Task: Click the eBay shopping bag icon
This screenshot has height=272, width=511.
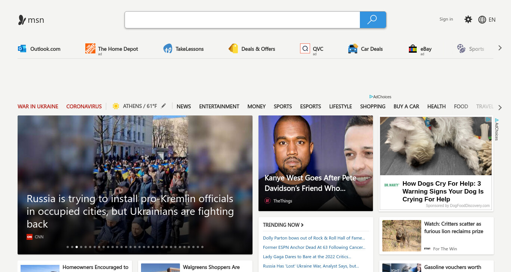Action: (413, 49)
